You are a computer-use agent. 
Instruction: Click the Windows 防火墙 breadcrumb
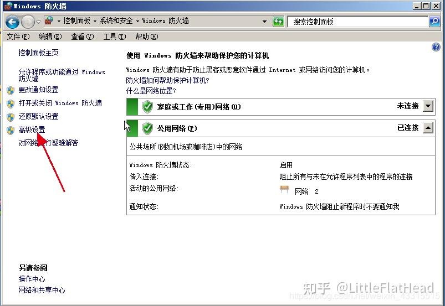[165, 20]
